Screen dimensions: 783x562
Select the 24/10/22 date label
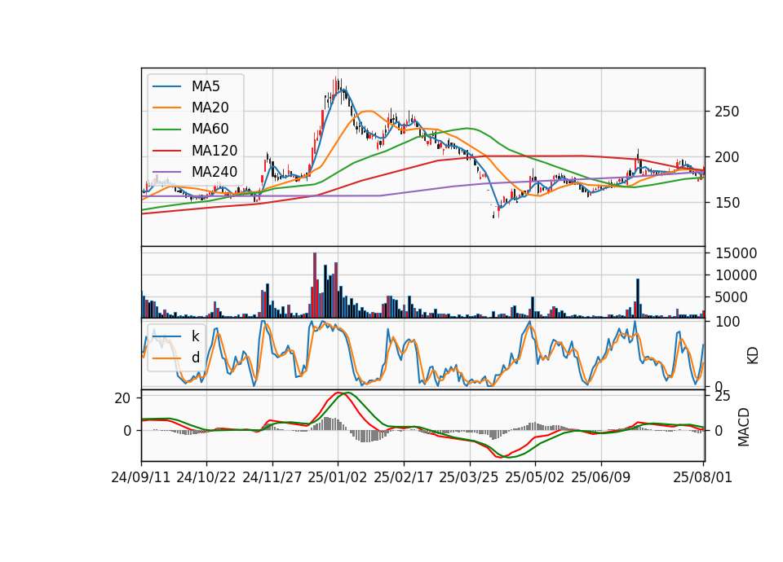(x=206, y=477)
